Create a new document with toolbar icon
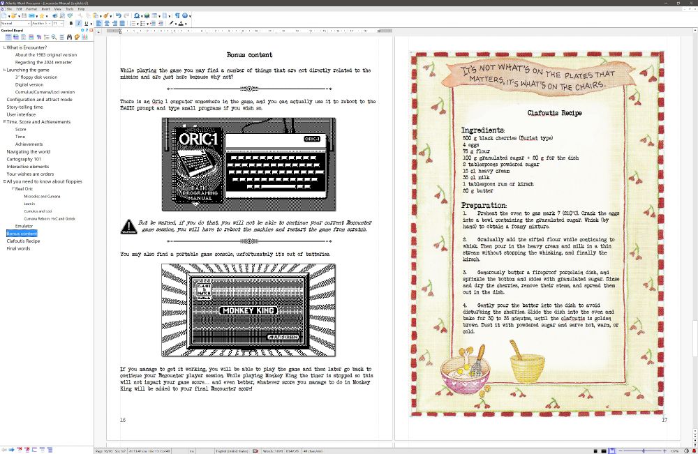Screen dimensions: 698x454 point(3,15)
